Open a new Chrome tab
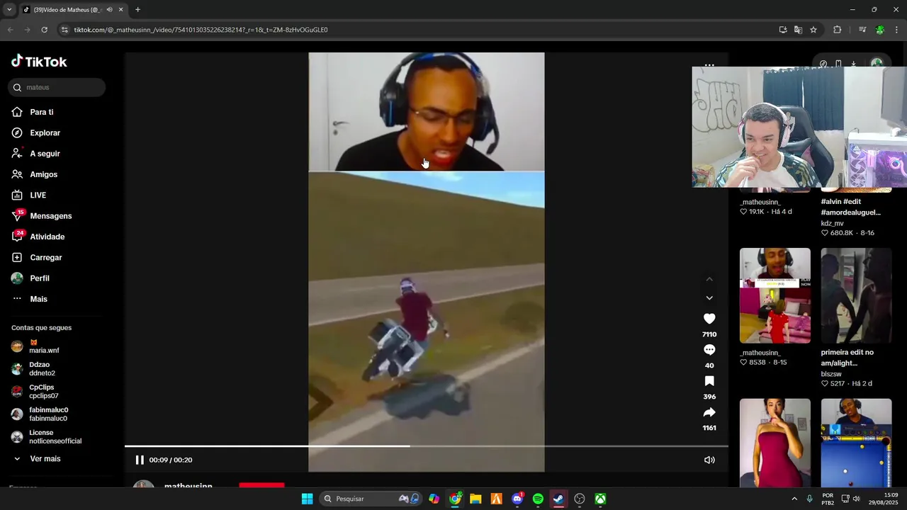 [x=137, y=10]
